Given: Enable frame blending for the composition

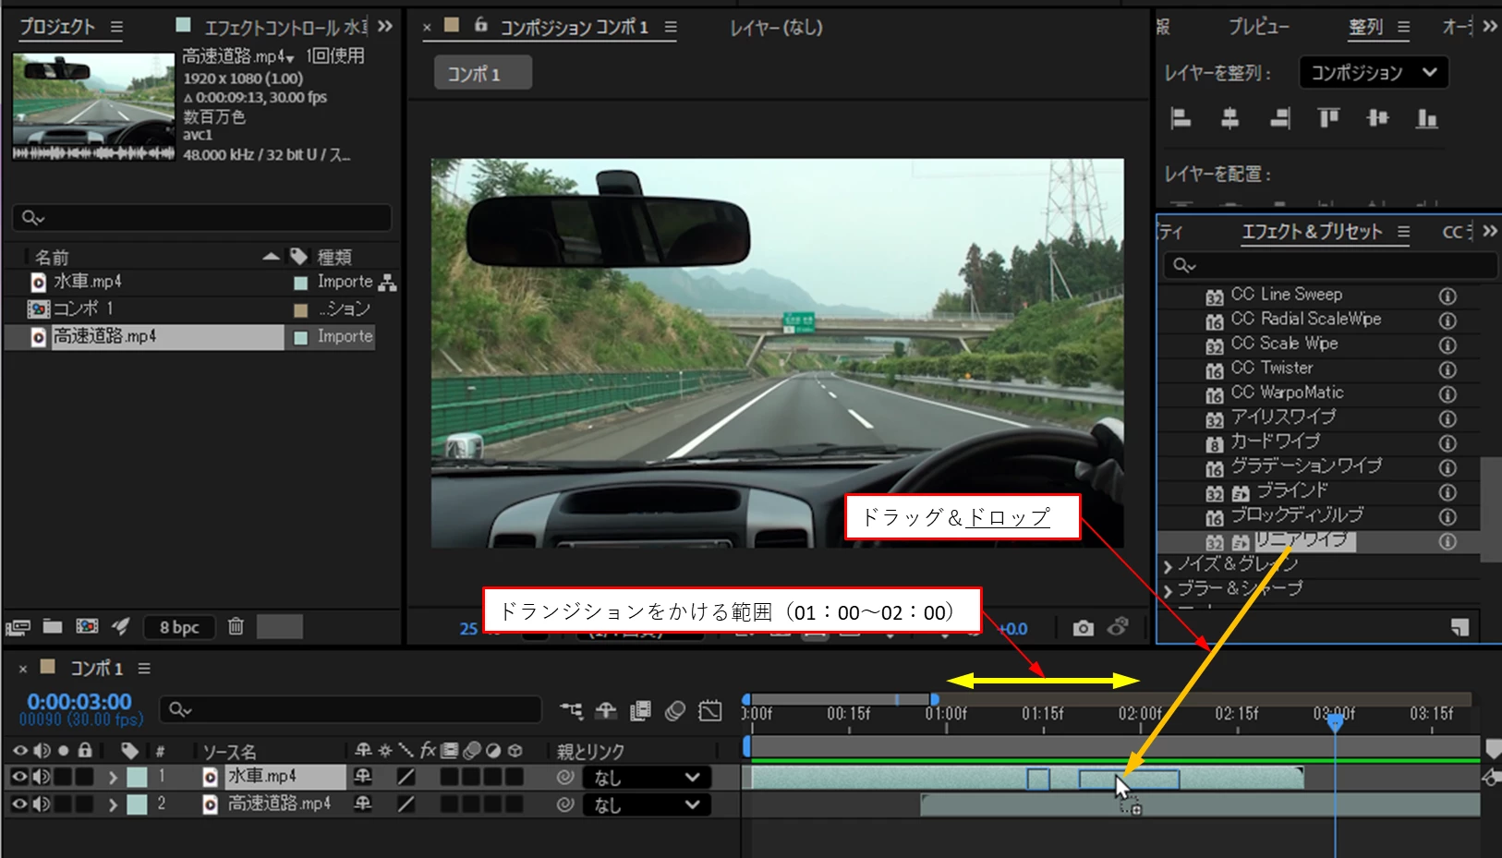Looking at the screenshot, I should click(x=640, y=710).
